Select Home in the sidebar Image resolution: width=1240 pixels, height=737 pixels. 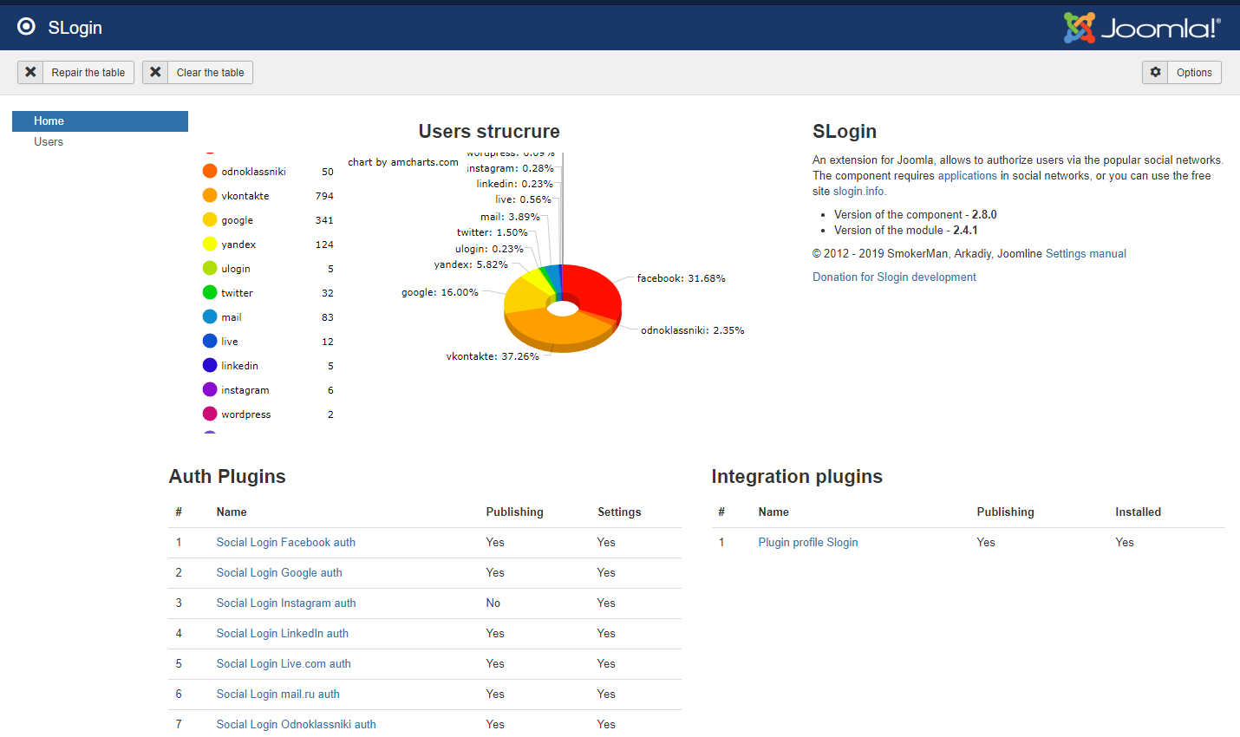click(49, 121)
